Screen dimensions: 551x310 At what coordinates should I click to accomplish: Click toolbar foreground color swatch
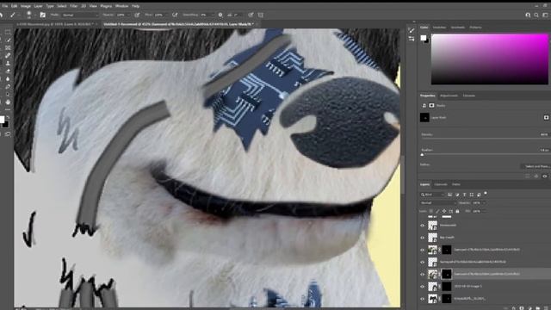click(2, 120)
